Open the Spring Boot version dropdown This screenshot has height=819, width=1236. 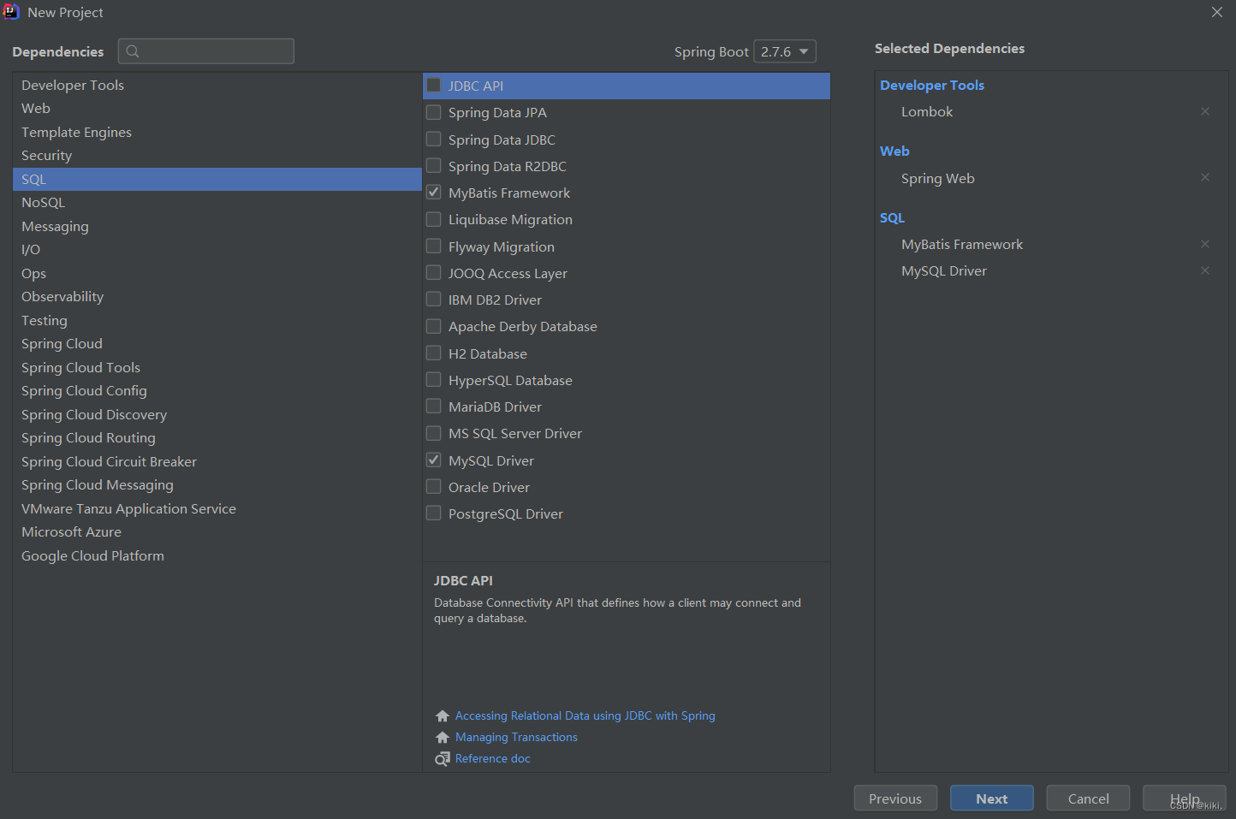[x=784, y=51]
